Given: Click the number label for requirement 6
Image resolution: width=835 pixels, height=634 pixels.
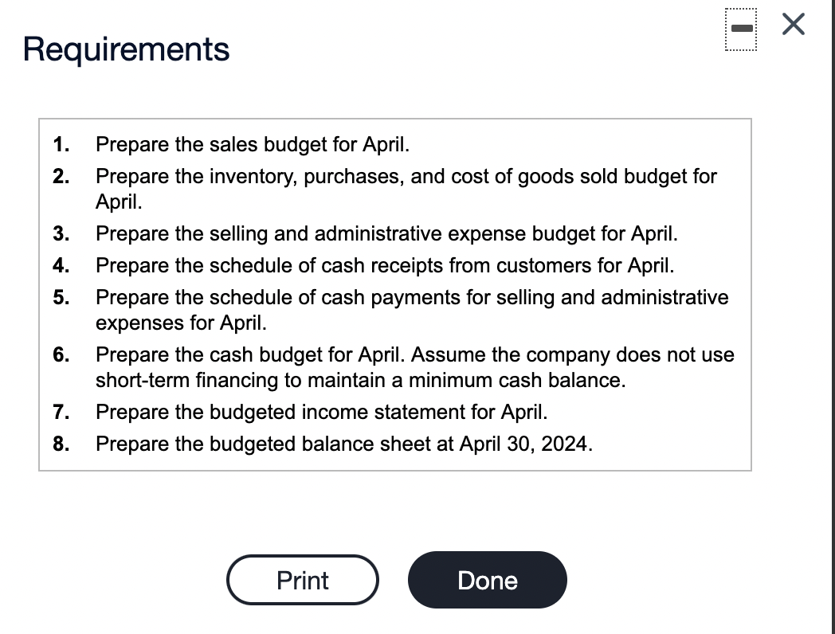Looking at the screenshot, I should 61,354.
